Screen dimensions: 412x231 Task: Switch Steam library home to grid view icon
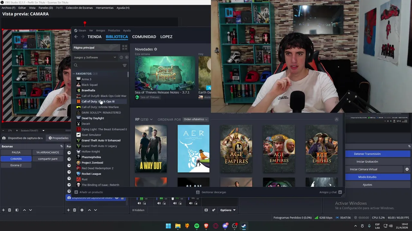[x=125, y=47]
